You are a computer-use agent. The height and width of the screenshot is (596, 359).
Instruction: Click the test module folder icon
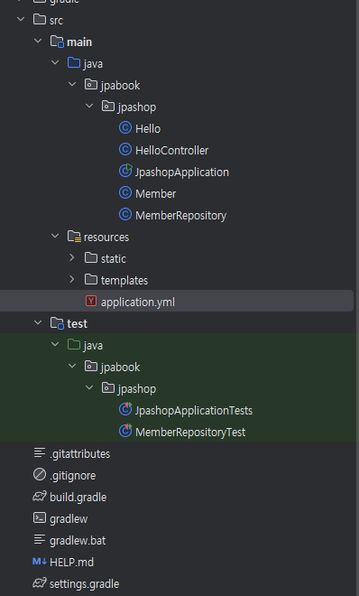tap(57, 322)
